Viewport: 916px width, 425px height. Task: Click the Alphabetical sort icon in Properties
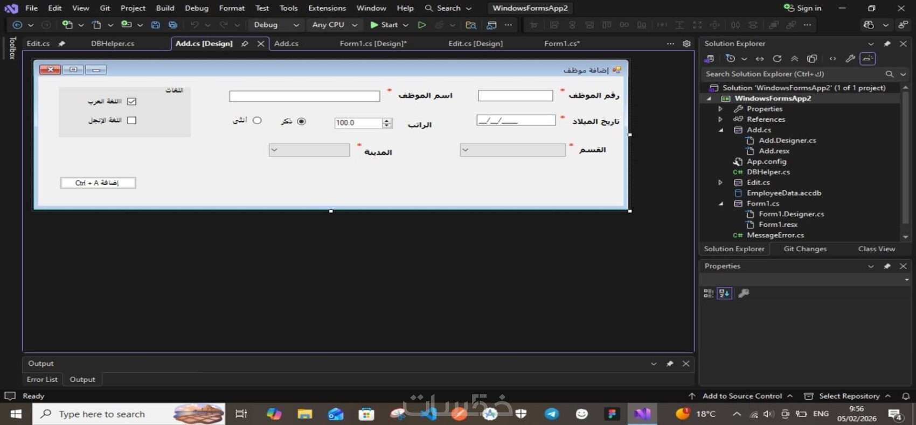pyautogui.click(x=725, y=293)
